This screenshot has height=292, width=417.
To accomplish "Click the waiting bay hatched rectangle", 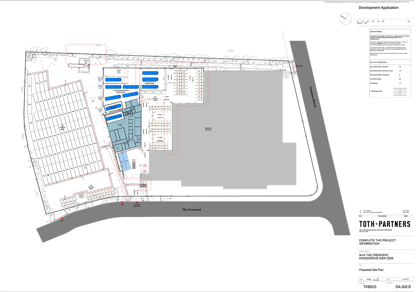I will 134,165.
